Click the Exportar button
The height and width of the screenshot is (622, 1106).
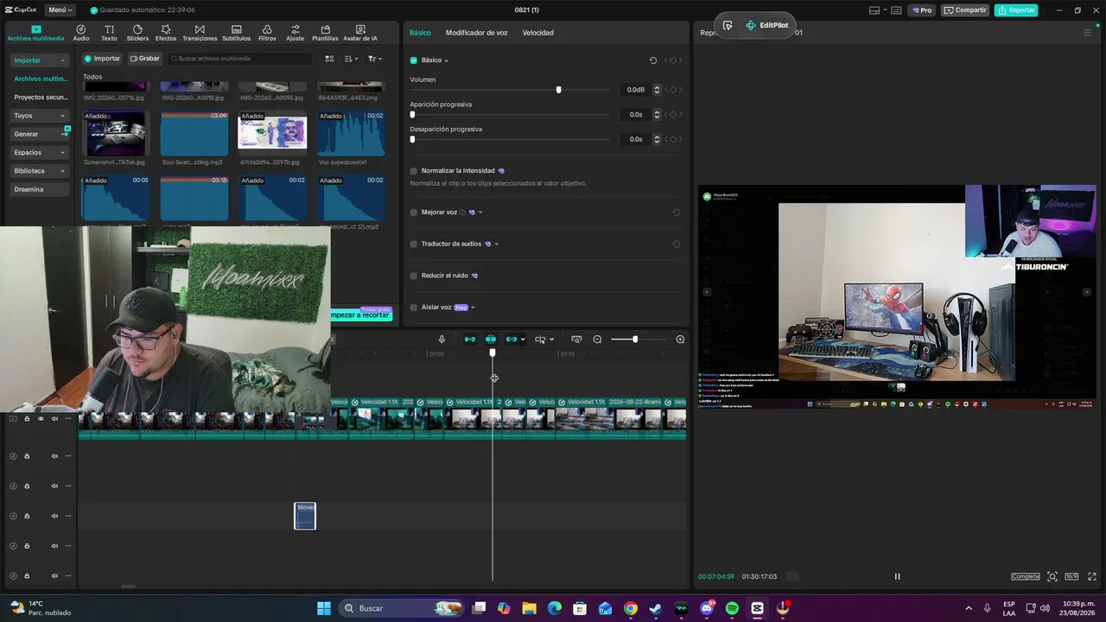point(1016,10)
